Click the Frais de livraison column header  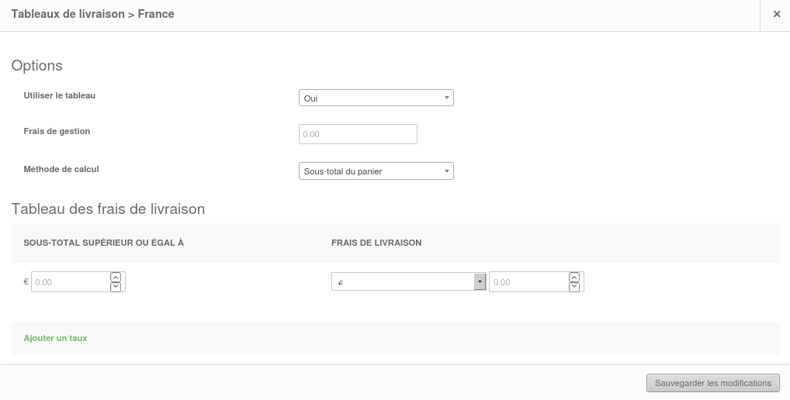coord(376,243)
